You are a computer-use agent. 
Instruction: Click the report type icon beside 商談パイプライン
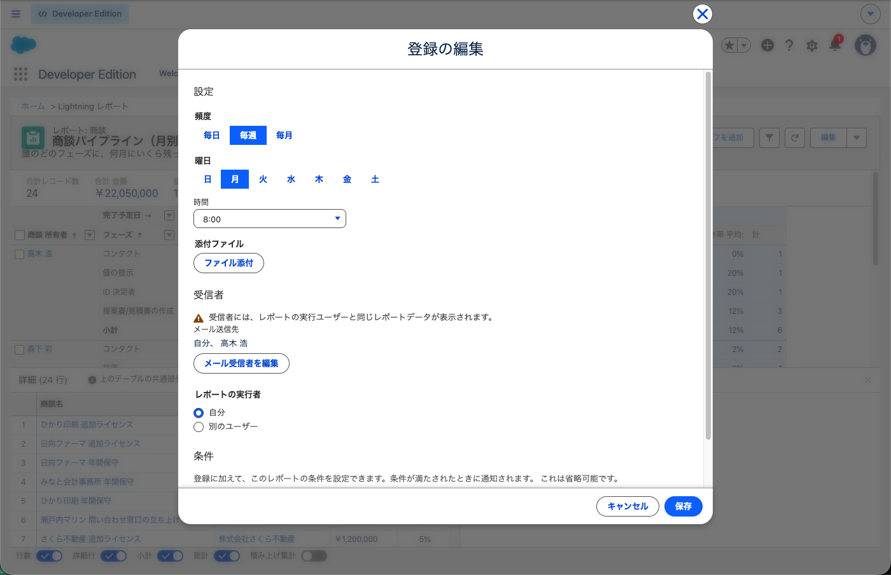pyautogui.click(x=32, y=138)
